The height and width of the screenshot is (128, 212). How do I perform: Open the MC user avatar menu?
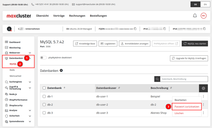coord(203,16)
